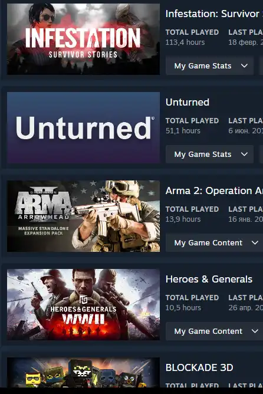Click the 18 февр. last played date
Image resolution: width=263 pixels, height=394 pixels.
tap(245, 42)
